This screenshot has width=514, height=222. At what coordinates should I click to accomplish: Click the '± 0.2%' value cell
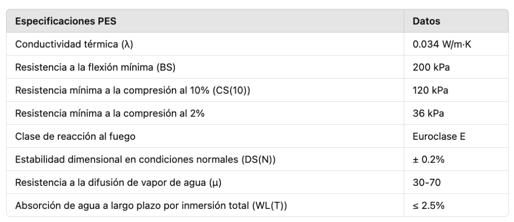pos(426,159)
